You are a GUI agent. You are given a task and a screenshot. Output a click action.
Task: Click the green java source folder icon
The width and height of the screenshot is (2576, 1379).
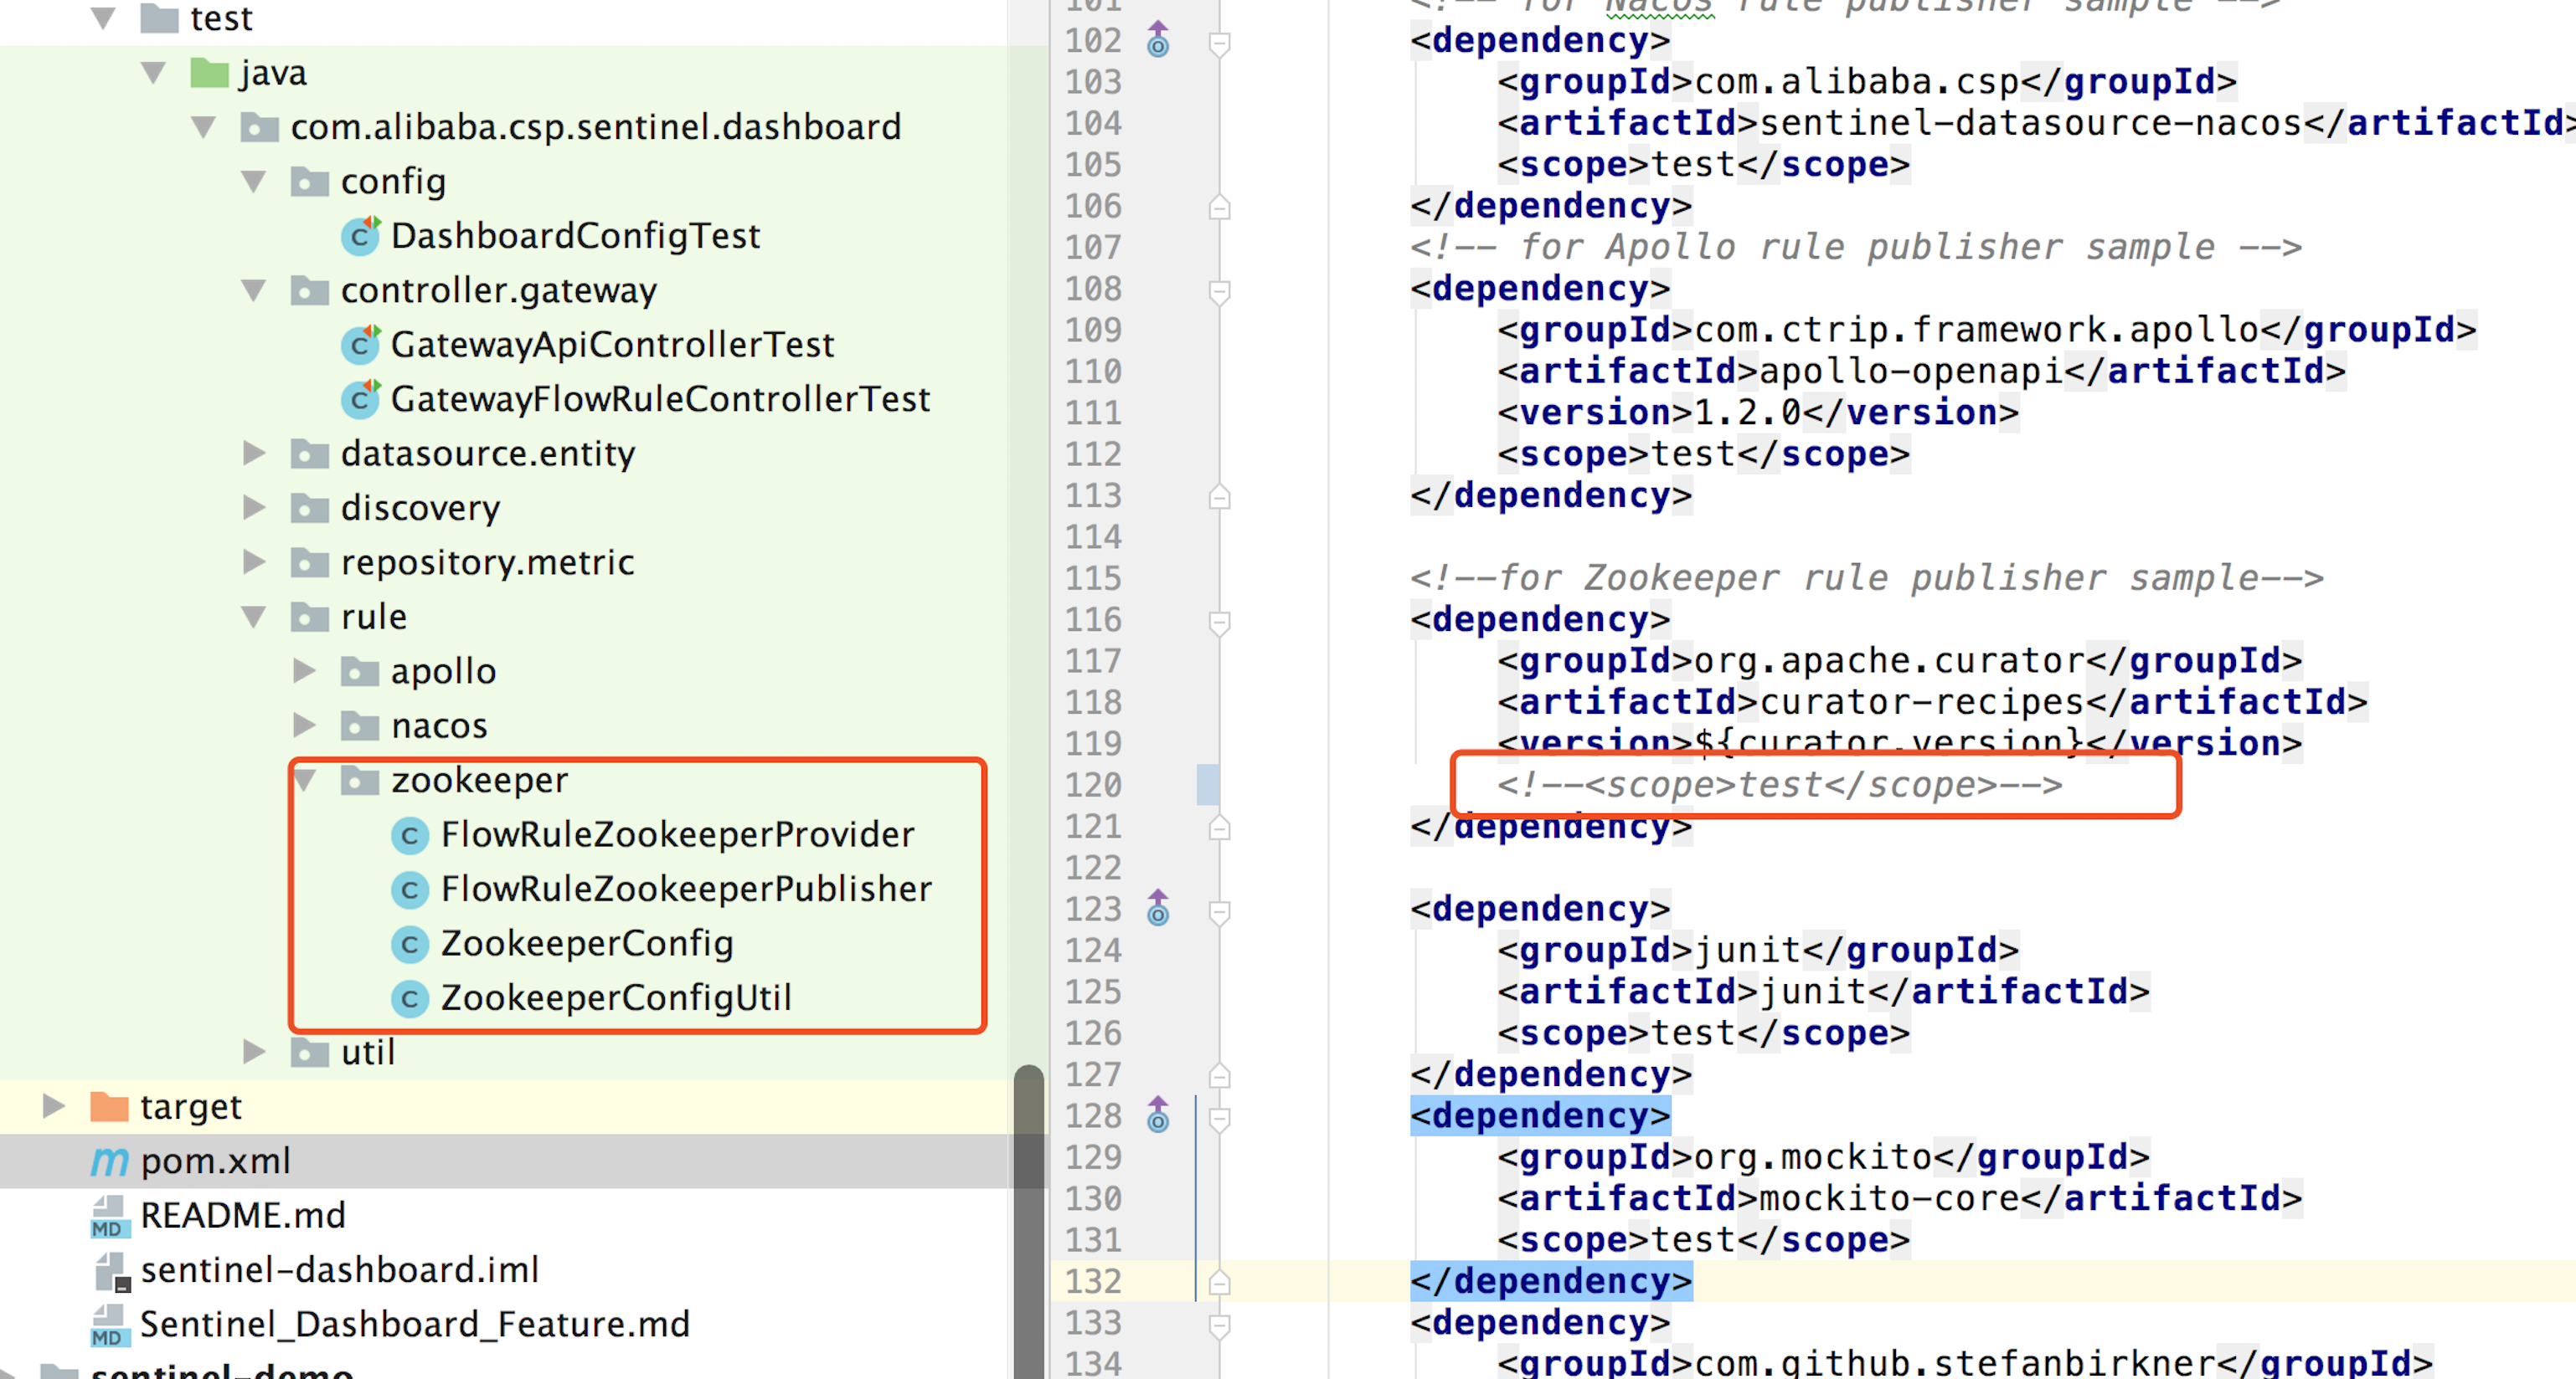209,73
